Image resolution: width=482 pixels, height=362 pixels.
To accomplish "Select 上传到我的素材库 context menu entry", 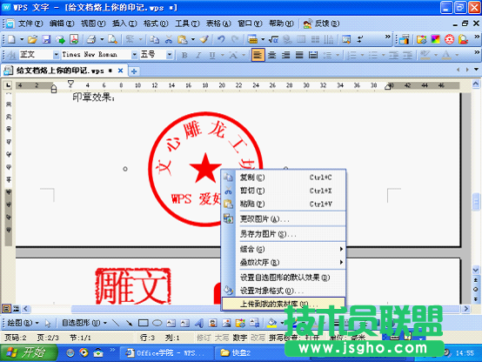I will [283, 304].
